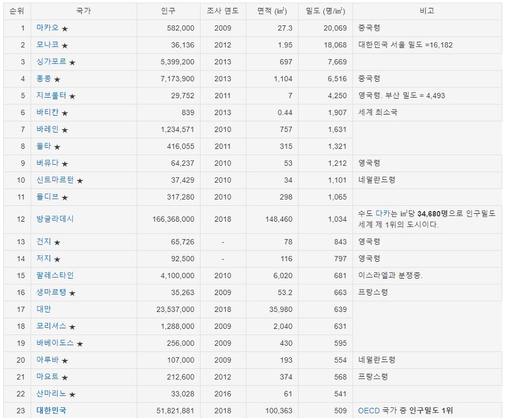Click the 국가 column header
507x418 pixels.
click(x=84, y=11)
